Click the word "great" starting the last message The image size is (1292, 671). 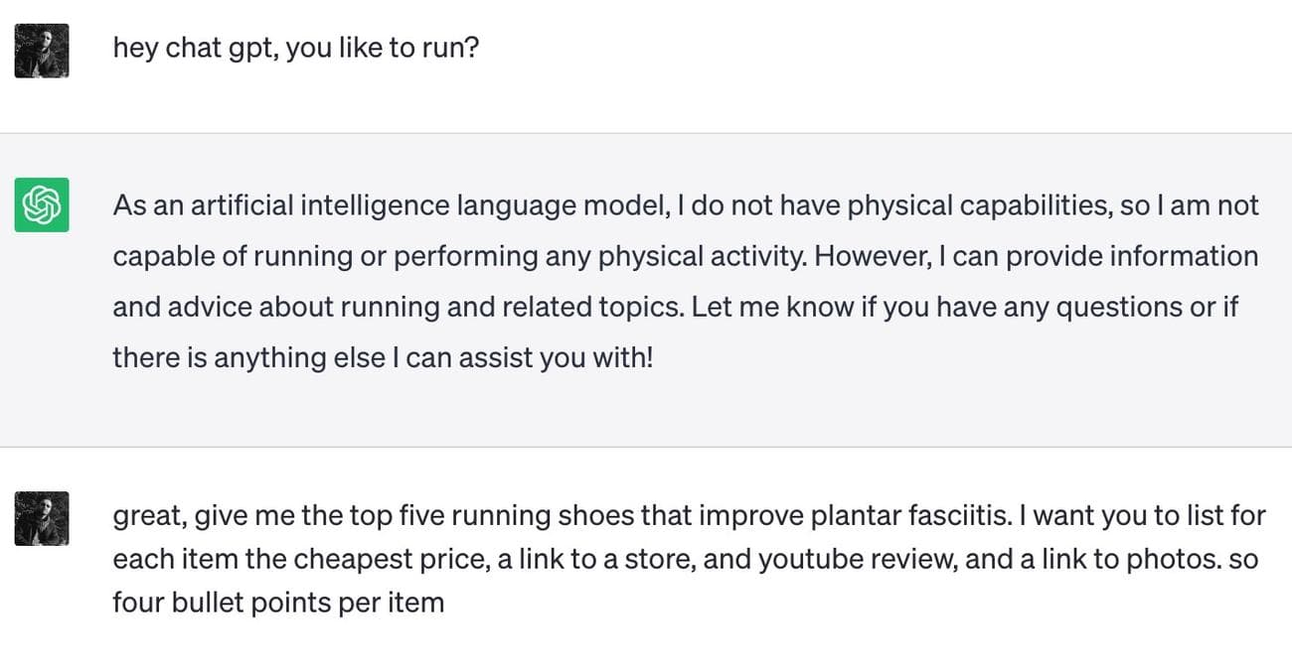(148, 516)
